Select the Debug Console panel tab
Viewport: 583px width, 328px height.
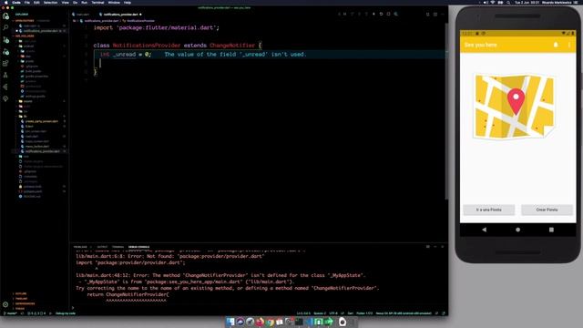point(138,247)
